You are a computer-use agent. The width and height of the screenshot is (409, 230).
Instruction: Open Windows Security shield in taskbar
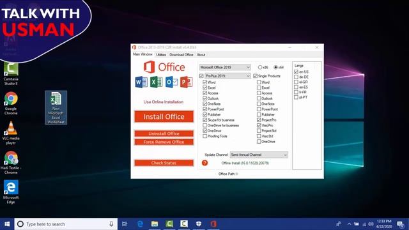point(199,224)
